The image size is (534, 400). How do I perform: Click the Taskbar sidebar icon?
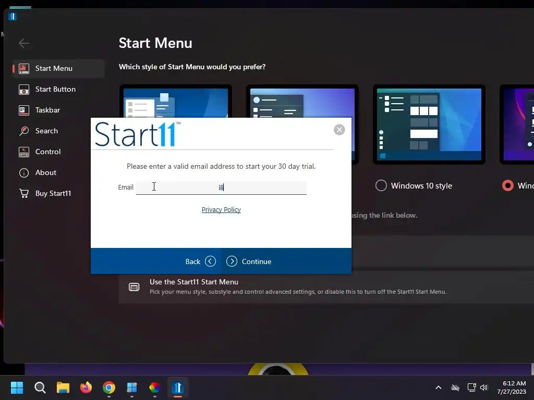(x=24, y=110)
